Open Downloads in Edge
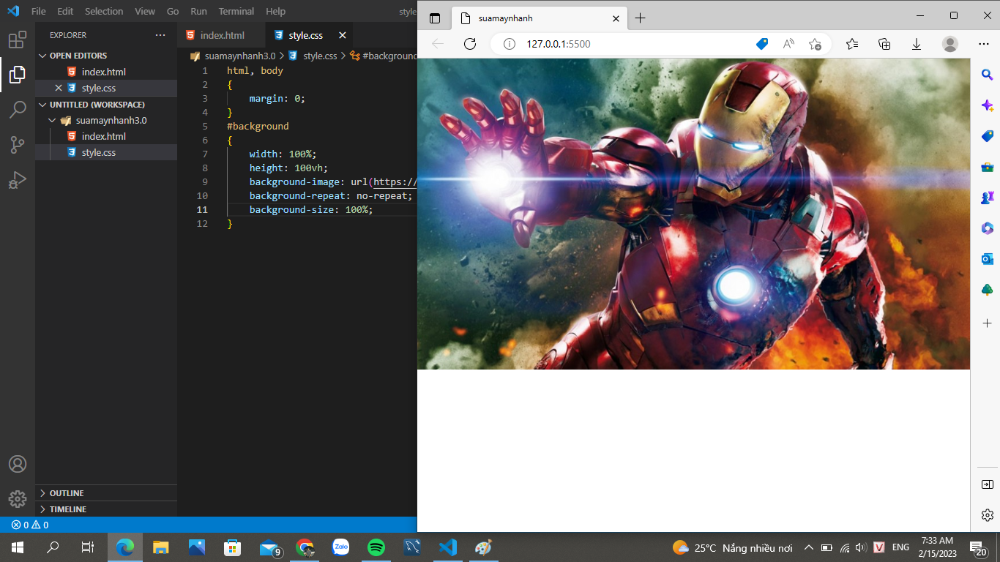This screenshot has height=562, width=1000. [x=917, y=44]
